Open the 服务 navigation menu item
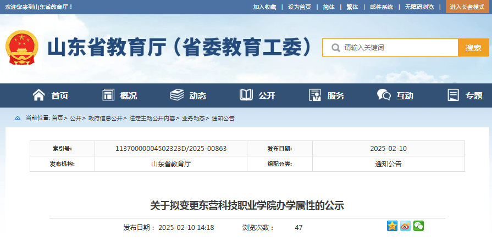The image size is (492, 242). pyautogui.click(x=336, y=96)
